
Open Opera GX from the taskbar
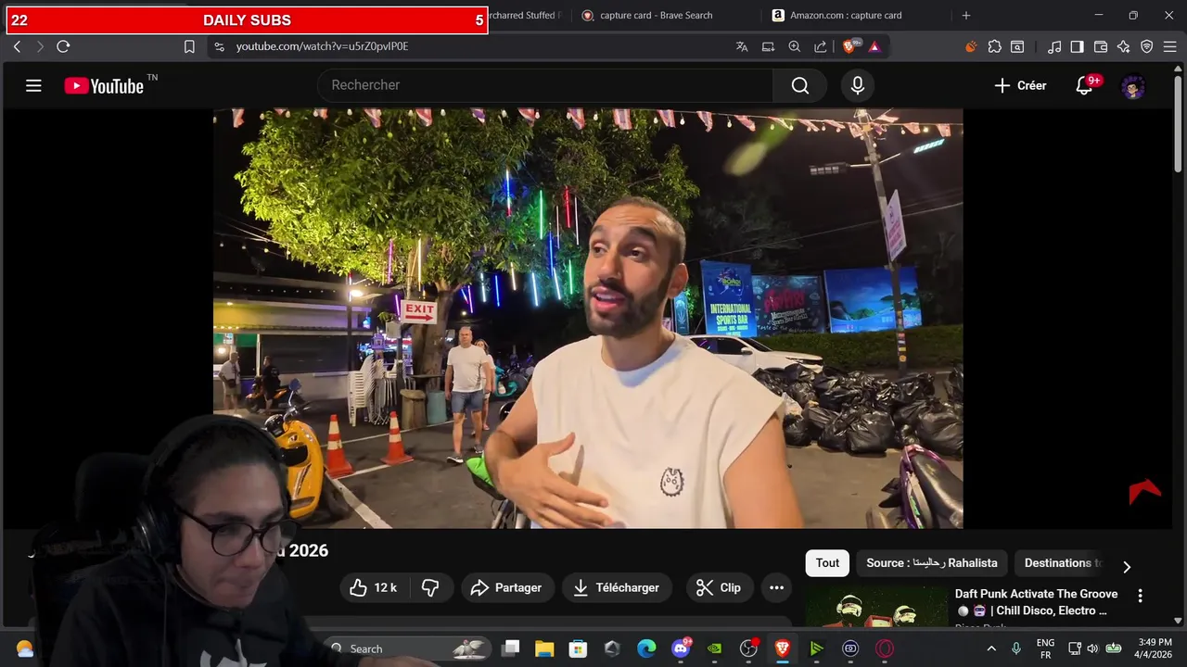coord(885,648)
